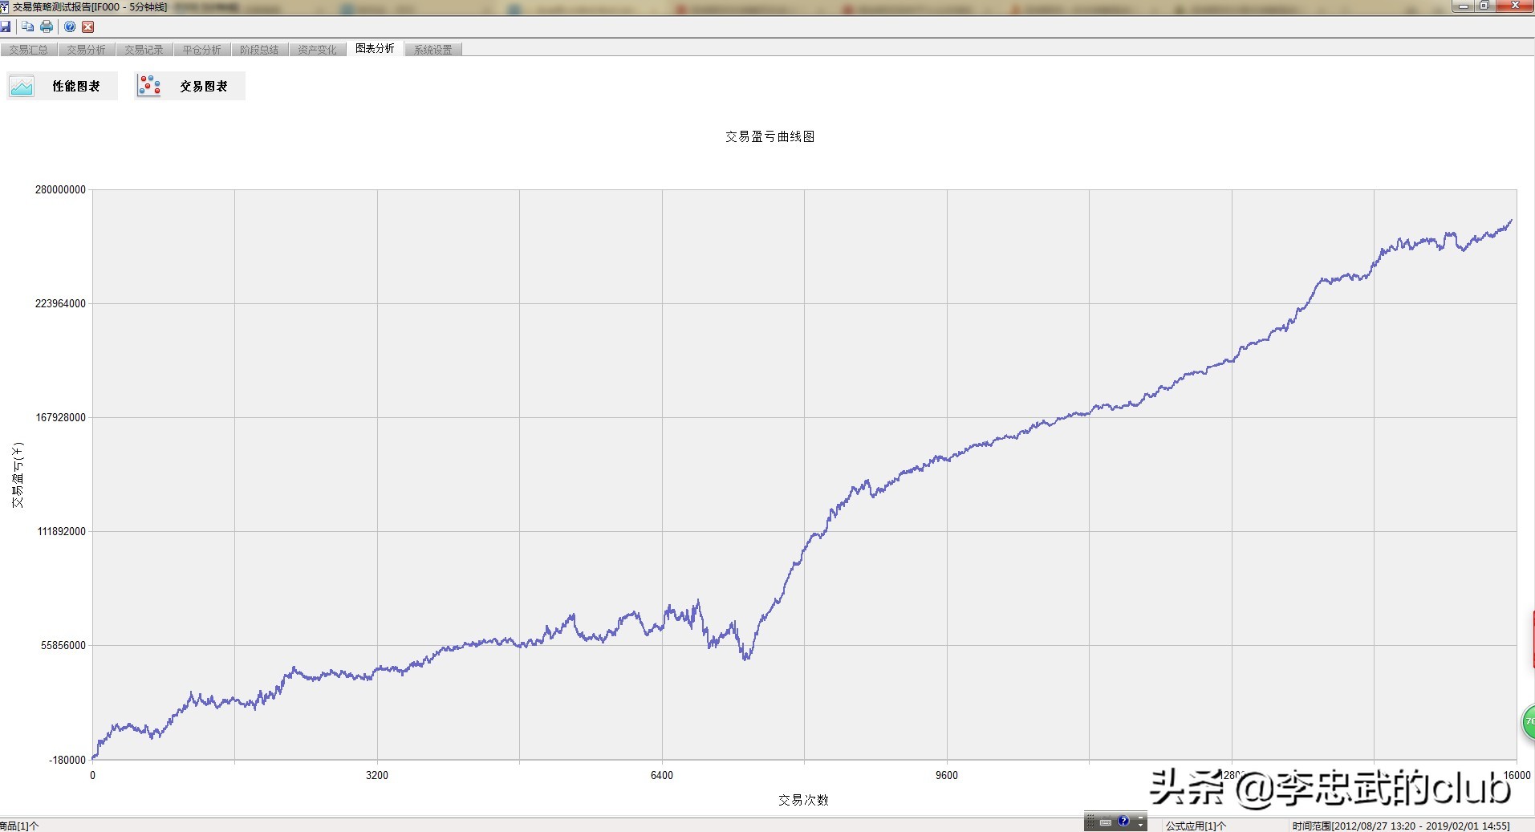Click the keyboard icon on the IME bar
Image resolution: width=1535 pixels, height=832 pixels.
click(1106, 822)
